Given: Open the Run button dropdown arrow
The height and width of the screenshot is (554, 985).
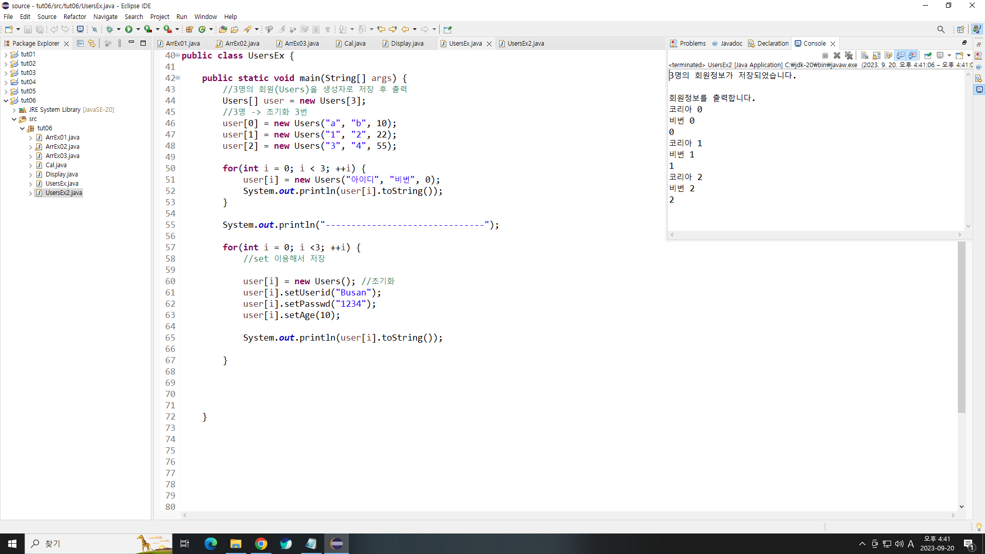Looking at the screenshot, I should point(138,30).
